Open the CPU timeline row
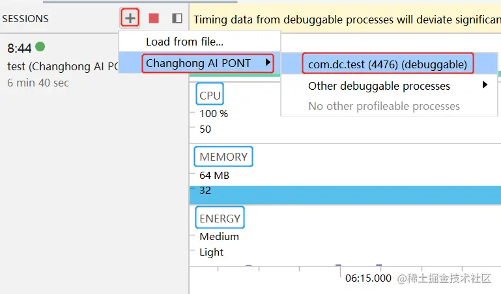Screen dimensions: 501x294 point(210,96)
